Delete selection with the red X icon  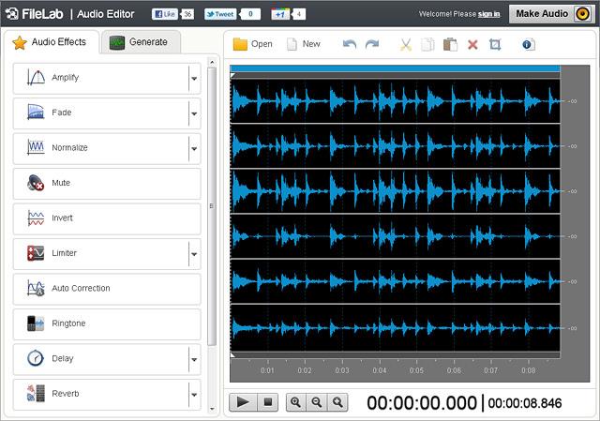coord(472,45)
